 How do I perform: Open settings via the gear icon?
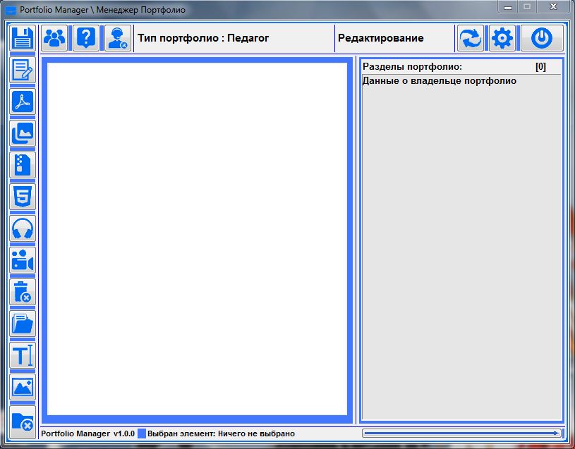coord(502,38)
